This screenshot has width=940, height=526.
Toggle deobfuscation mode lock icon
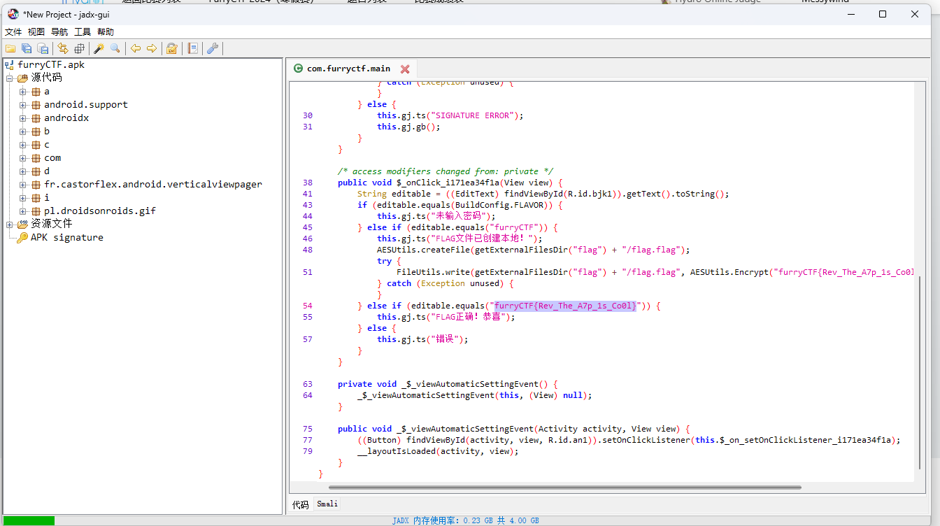point(171,48)
